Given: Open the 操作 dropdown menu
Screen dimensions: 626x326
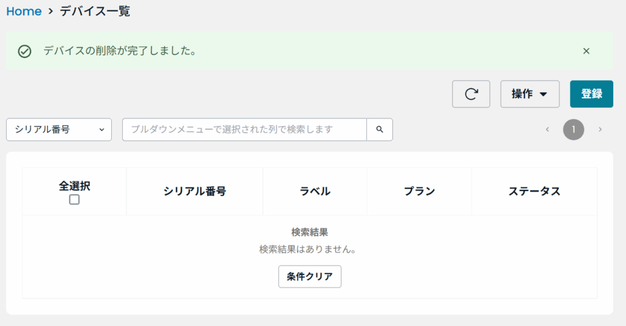Looking at the screenshot, I should click(x=529, y=94).
